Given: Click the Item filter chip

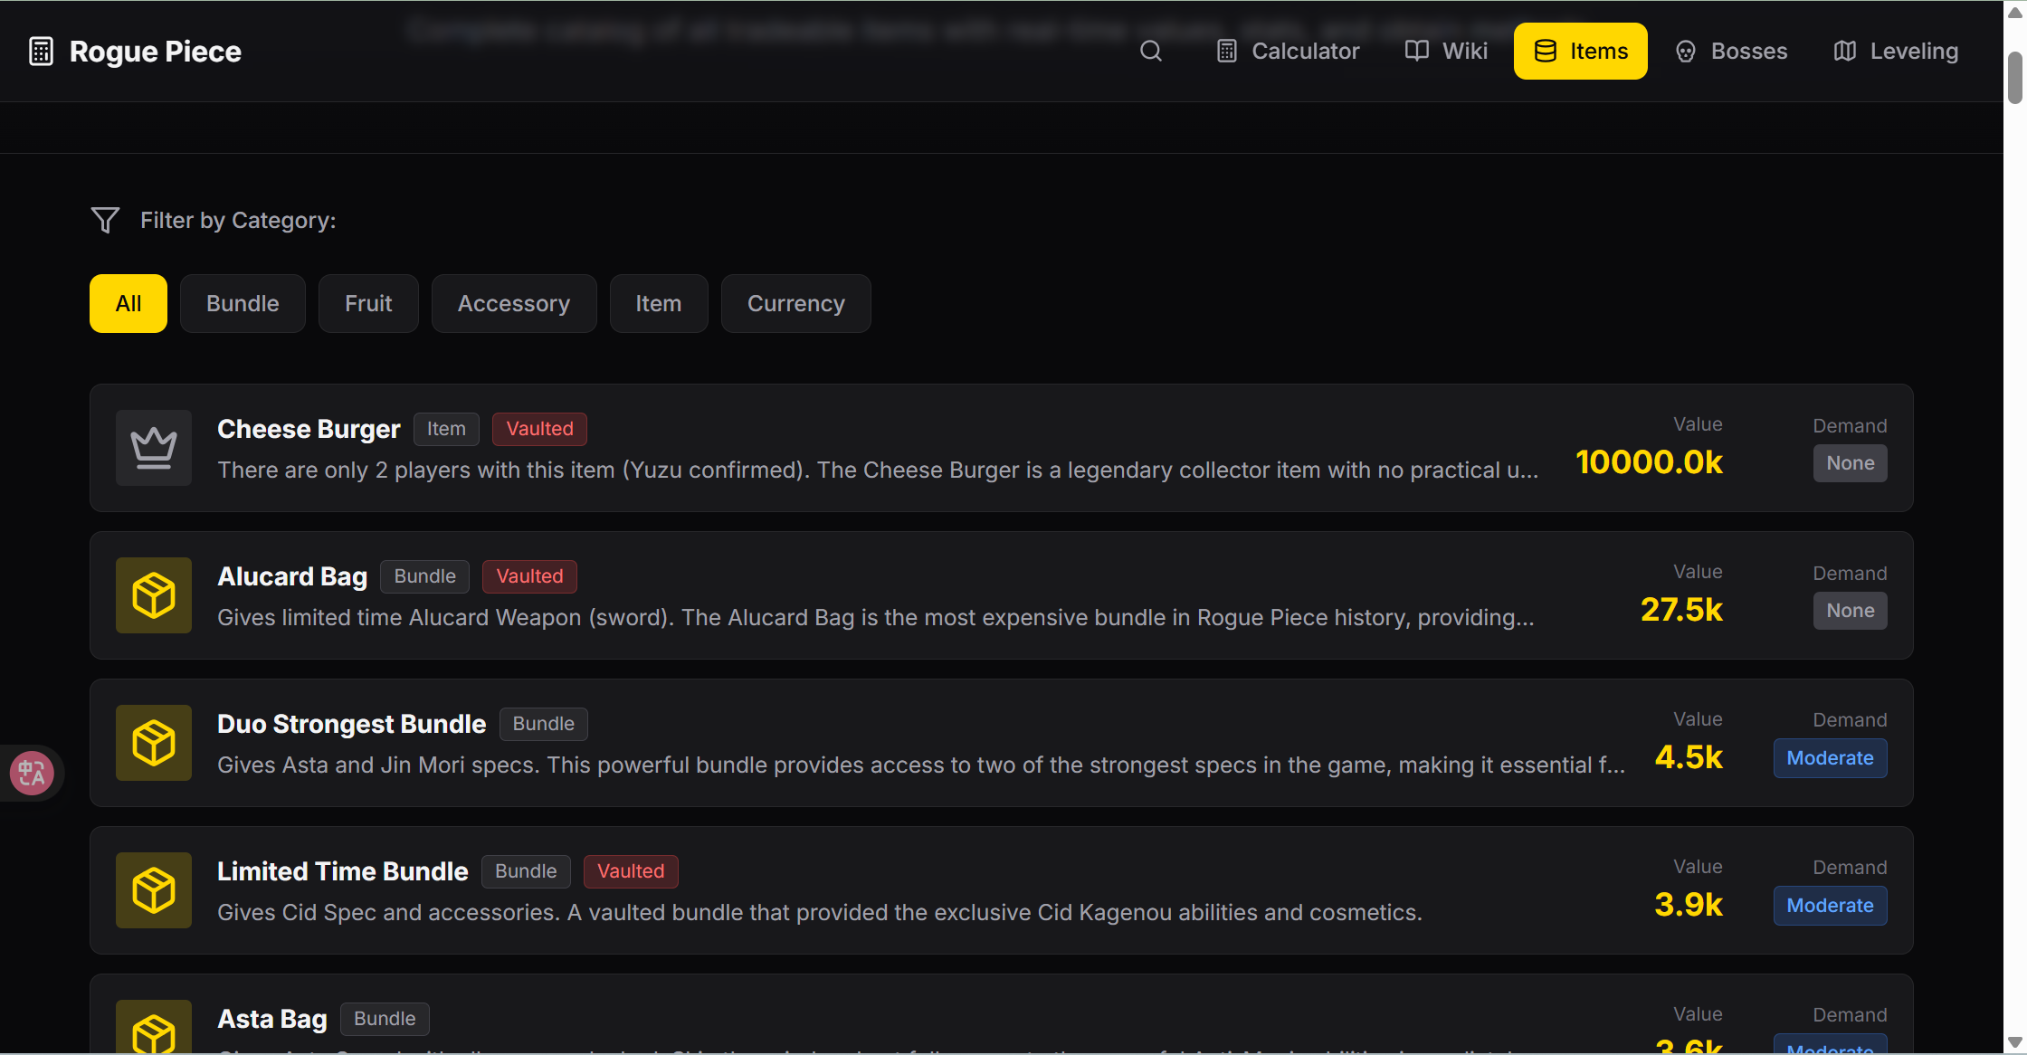Looking at the screenshot, I should (x=658, y=303).
